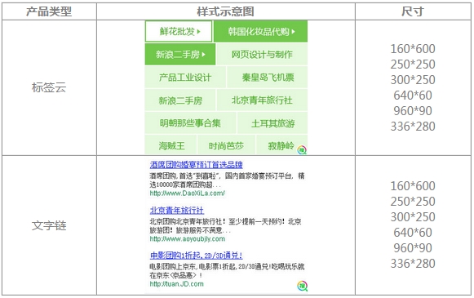Click the 样式示意图 column header
The image size is (474, 298).
click(225, 11)
